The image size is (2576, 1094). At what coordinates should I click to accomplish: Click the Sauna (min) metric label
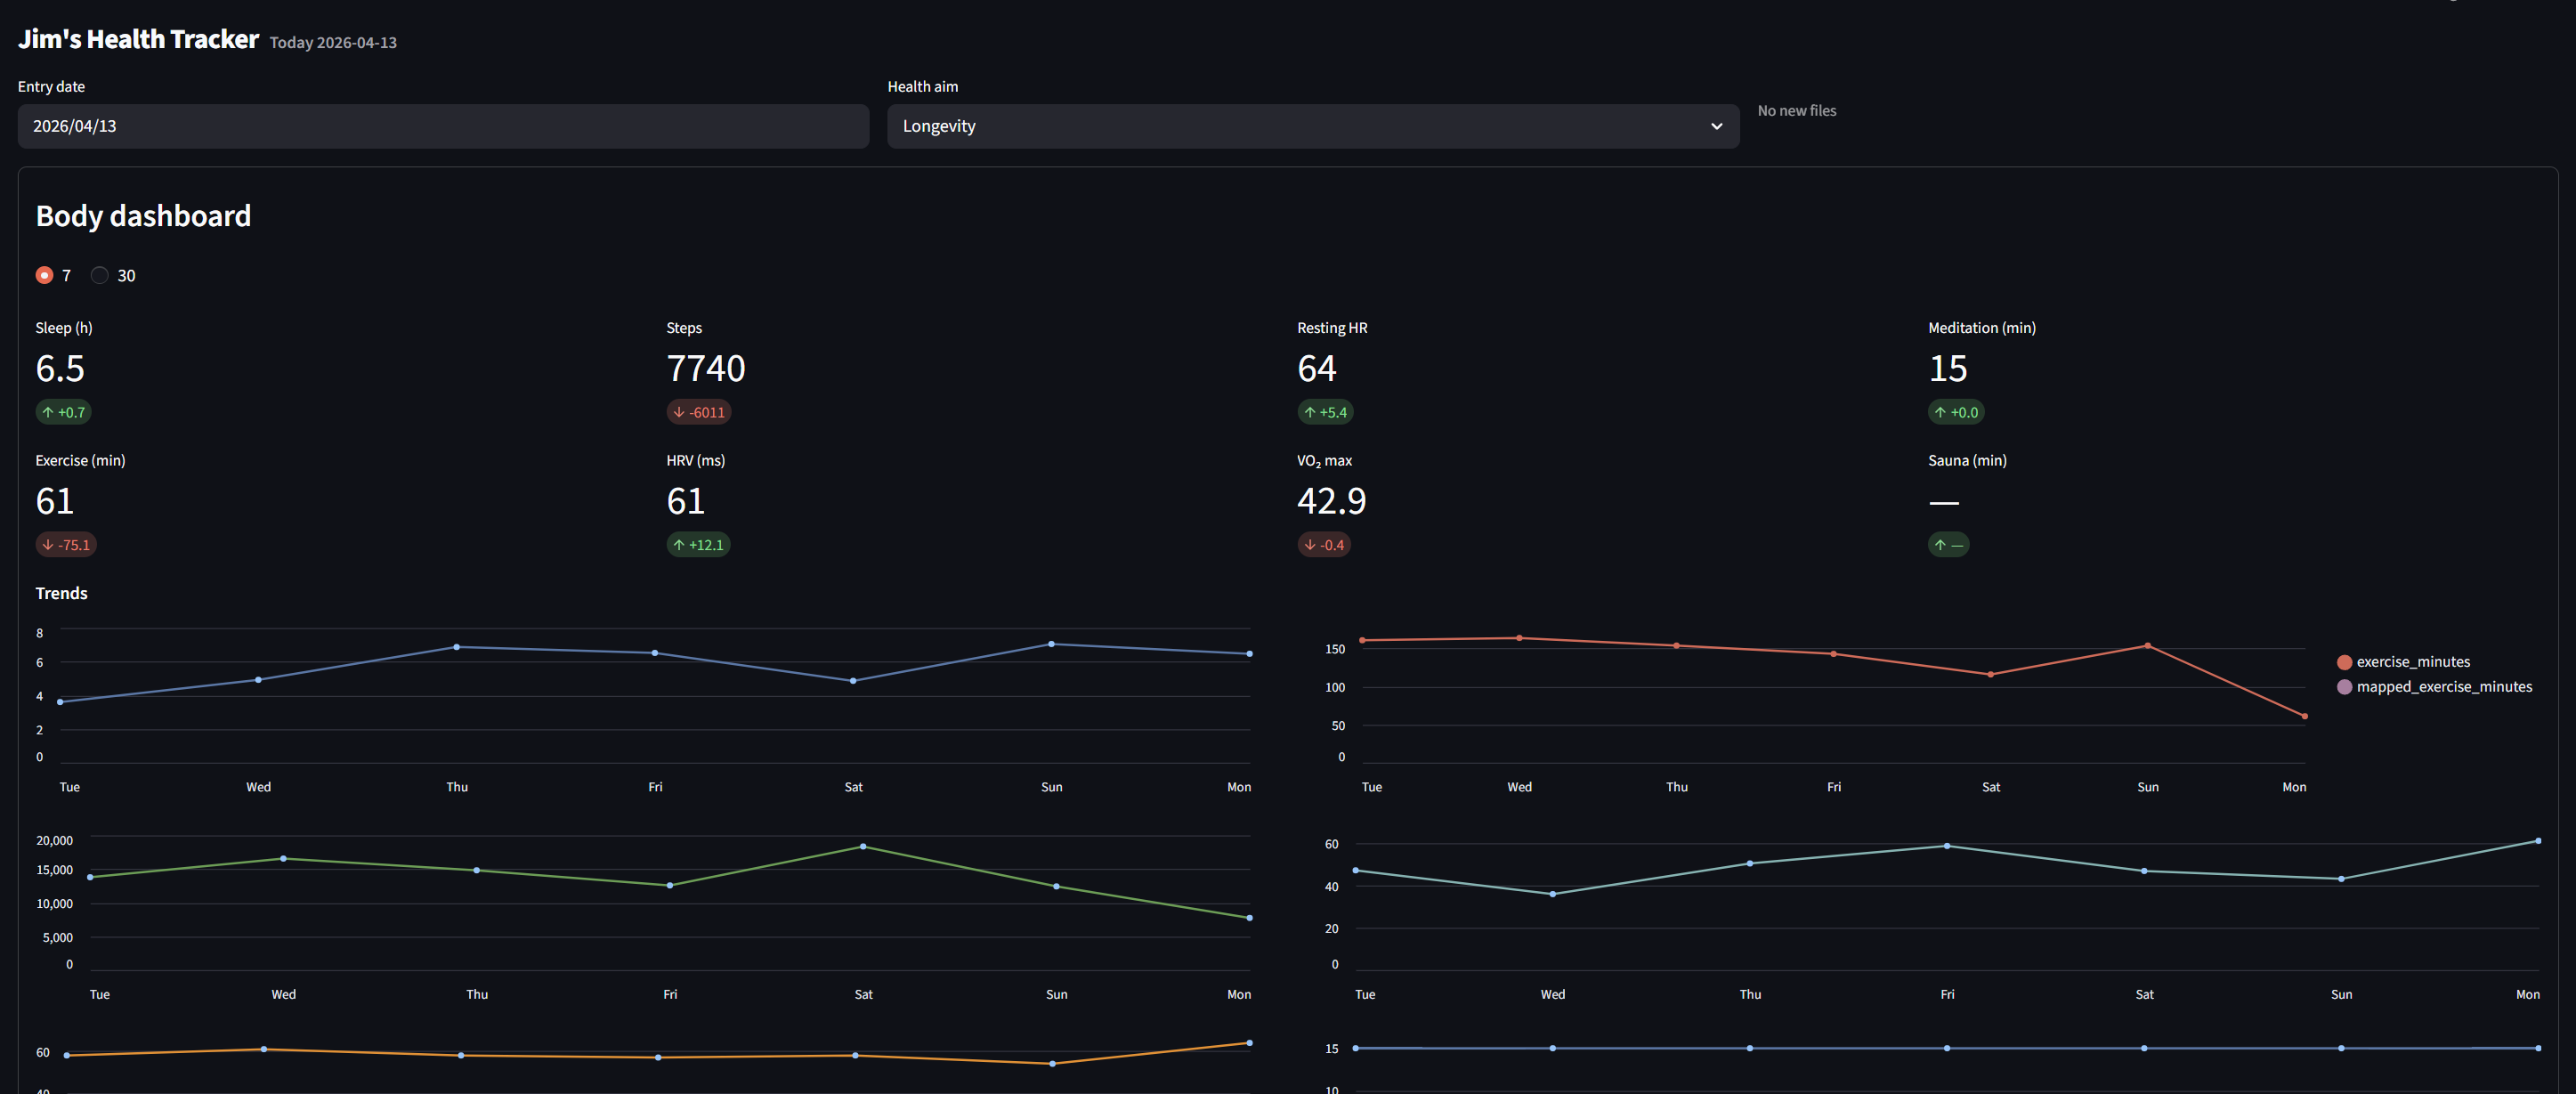1967,461
